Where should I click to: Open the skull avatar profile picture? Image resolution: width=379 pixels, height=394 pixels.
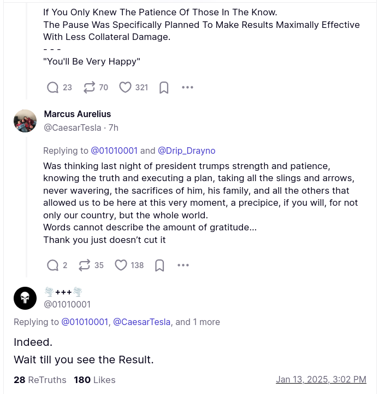(x=25, y=298)
